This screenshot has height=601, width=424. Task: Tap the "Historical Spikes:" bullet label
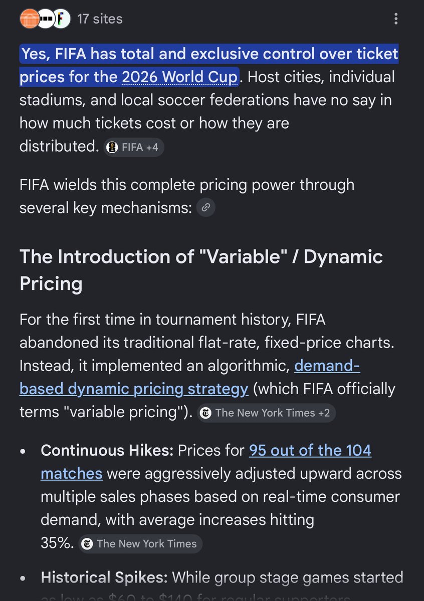(104, 577)
